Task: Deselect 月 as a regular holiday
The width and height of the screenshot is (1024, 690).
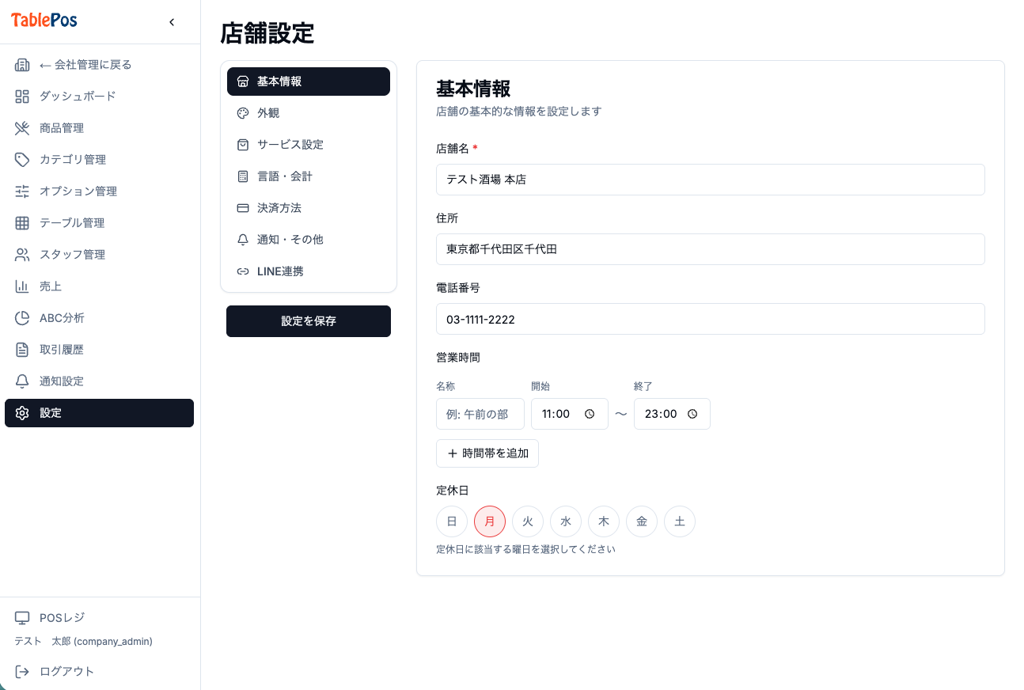Action: click(490, 521)
